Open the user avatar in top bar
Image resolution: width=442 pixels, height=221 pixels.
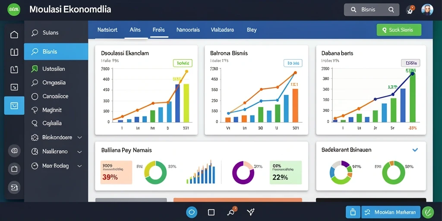click(427, 10)
